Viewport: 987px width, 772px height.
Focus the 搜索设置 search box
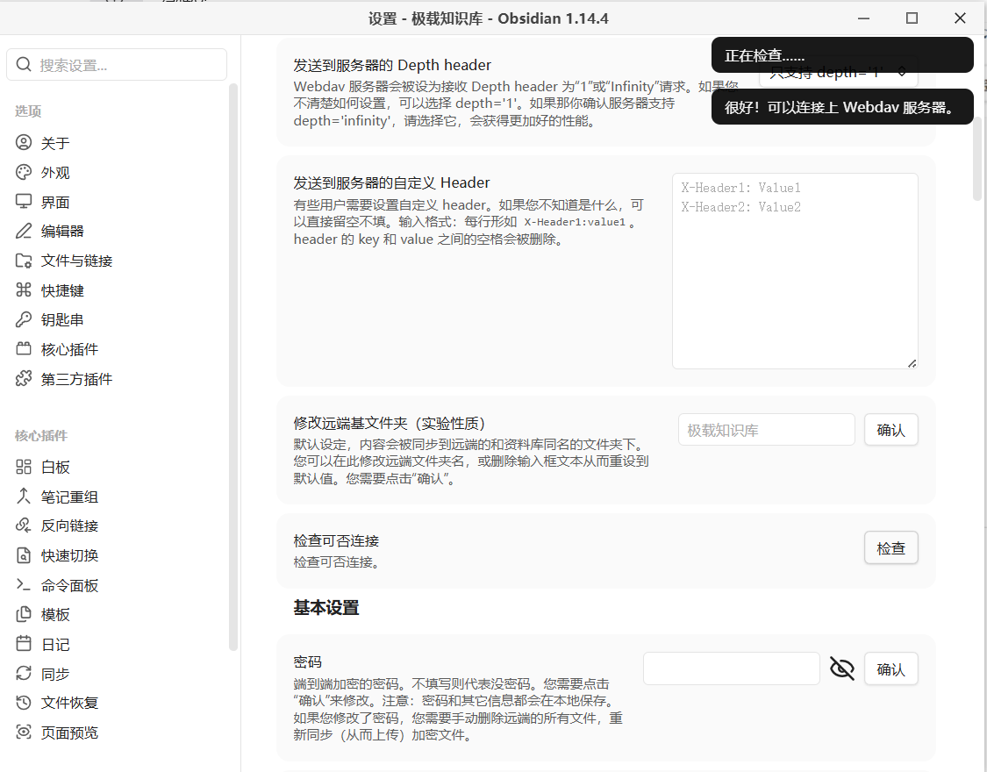117,65
